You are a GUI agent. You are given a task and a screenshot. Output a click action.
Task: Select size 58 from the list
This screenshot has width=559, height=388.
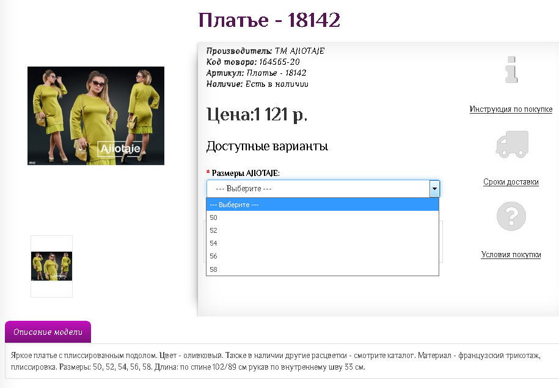323,269
